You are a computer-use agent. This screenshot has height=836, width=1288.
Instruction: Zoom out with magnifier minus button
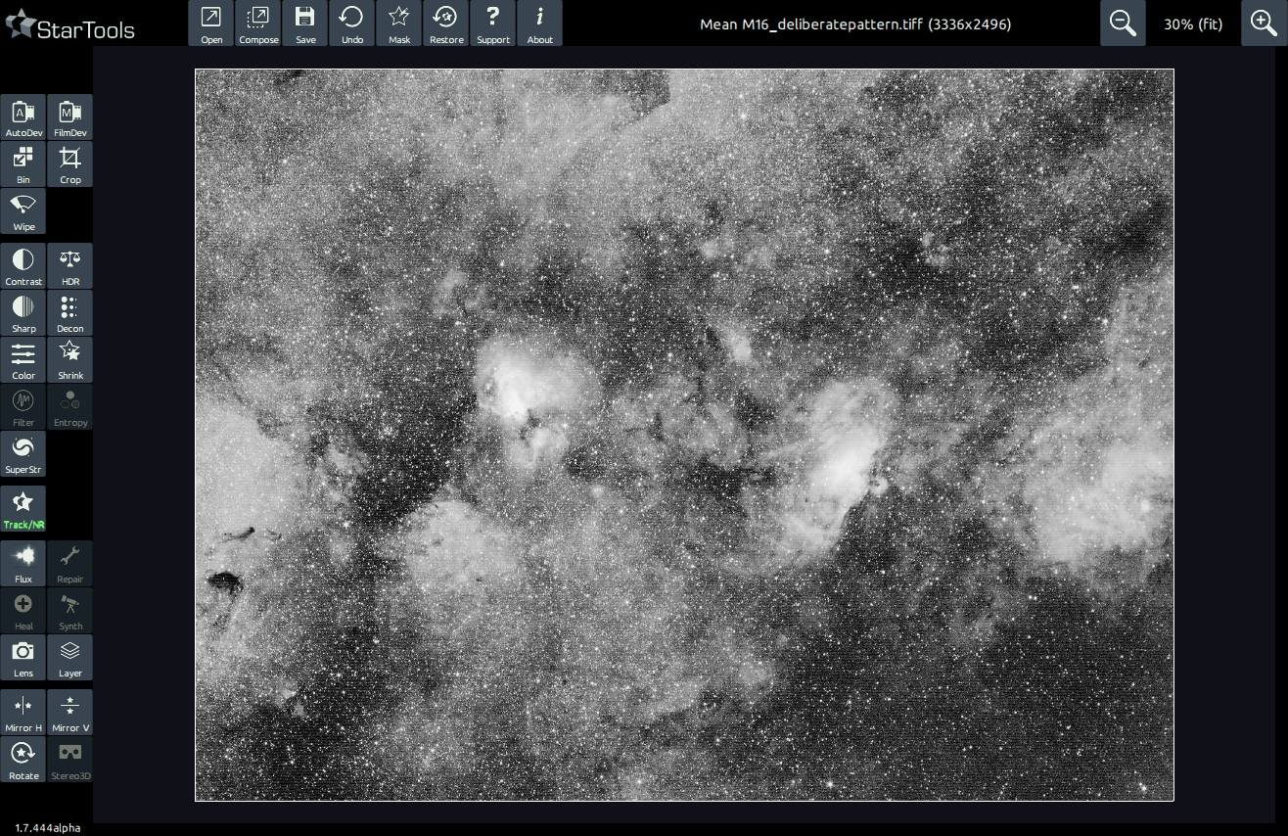1123,23
